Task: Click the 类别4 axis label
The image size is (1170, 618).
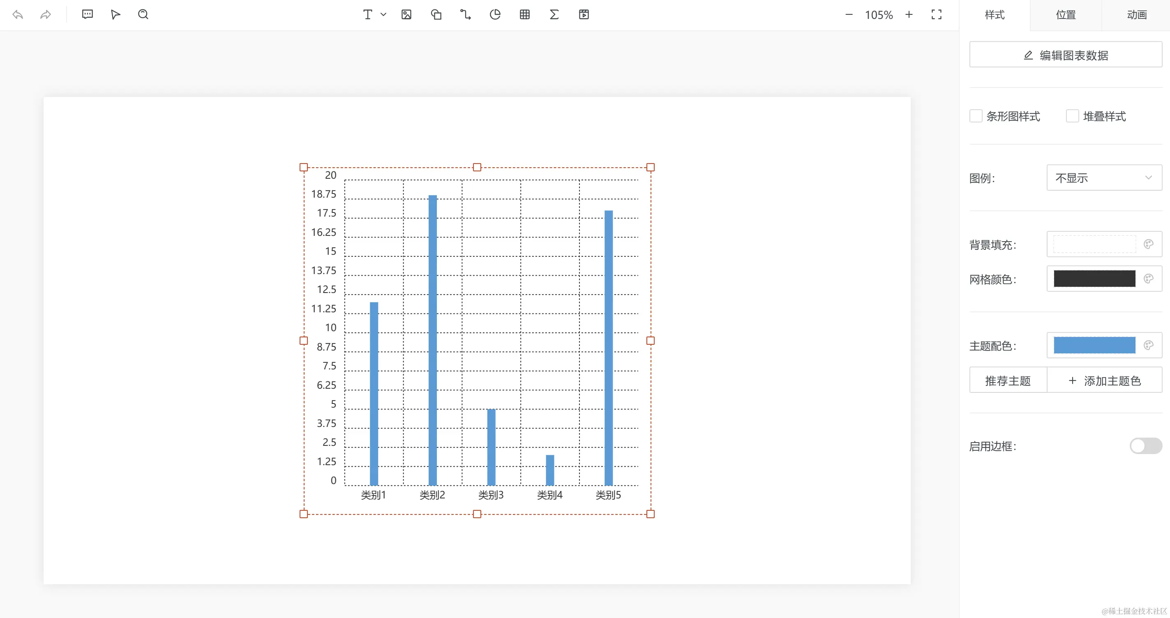Action: click(x=549, y=495)
